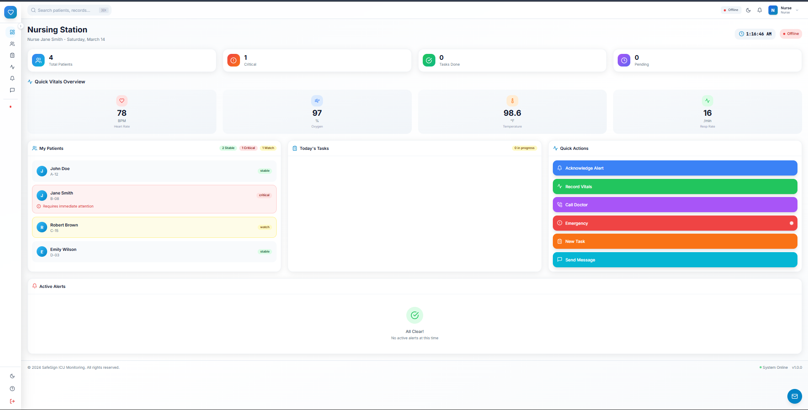
Task: Open the dashboard grid icon in sidebar
Action: pyautogui.click(x=12, y=32)
